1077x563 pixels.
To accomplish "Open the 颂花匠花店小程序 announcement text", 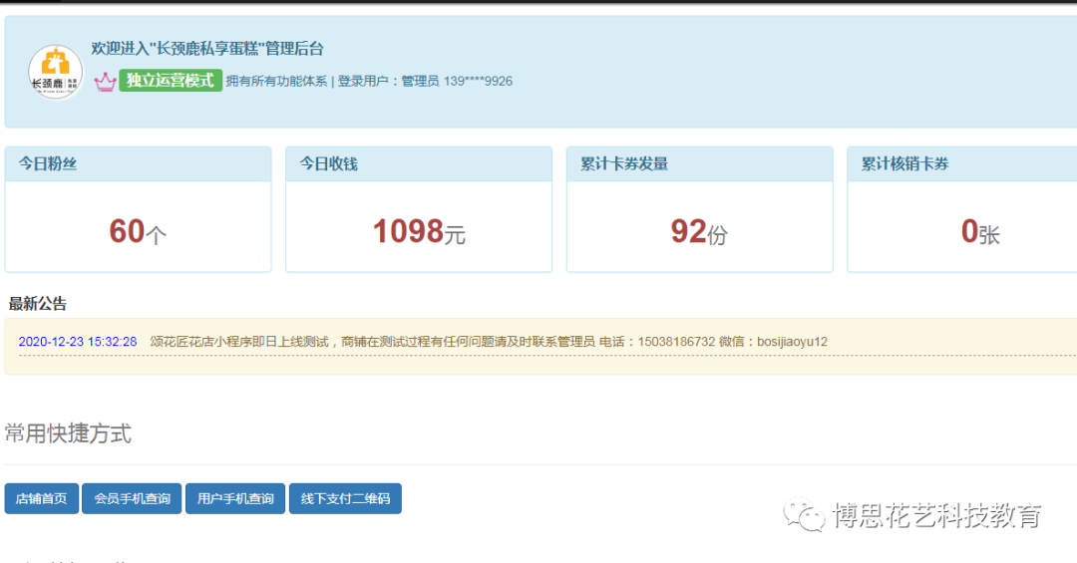I will click(x=489, y=342).
